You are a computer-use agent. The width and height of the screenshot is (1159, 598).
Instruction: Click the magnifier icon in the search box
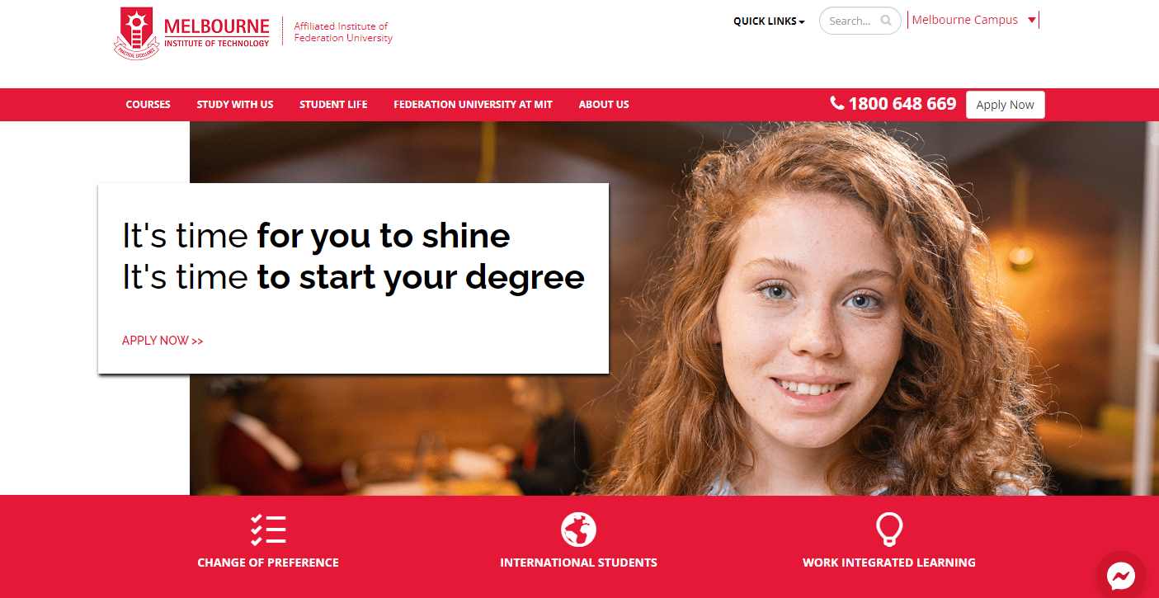pyautogui.click(x=886, y=21)
